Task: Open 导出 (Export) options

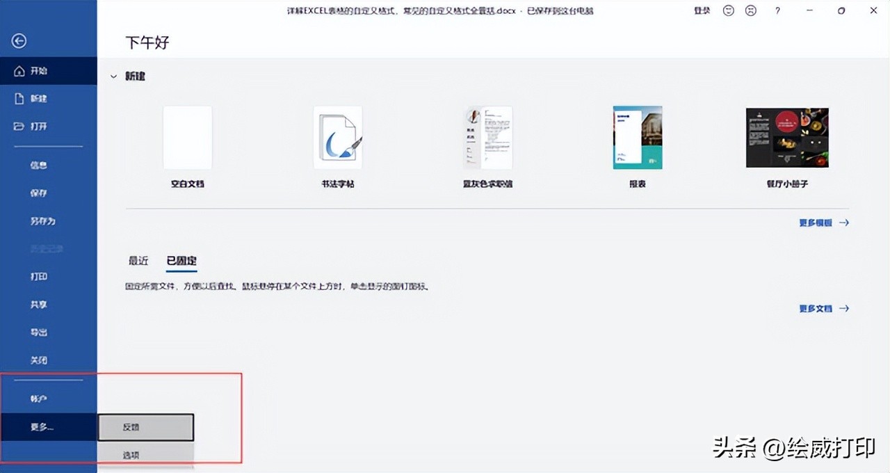Action: pyautogui.click(x=38, y=332)
